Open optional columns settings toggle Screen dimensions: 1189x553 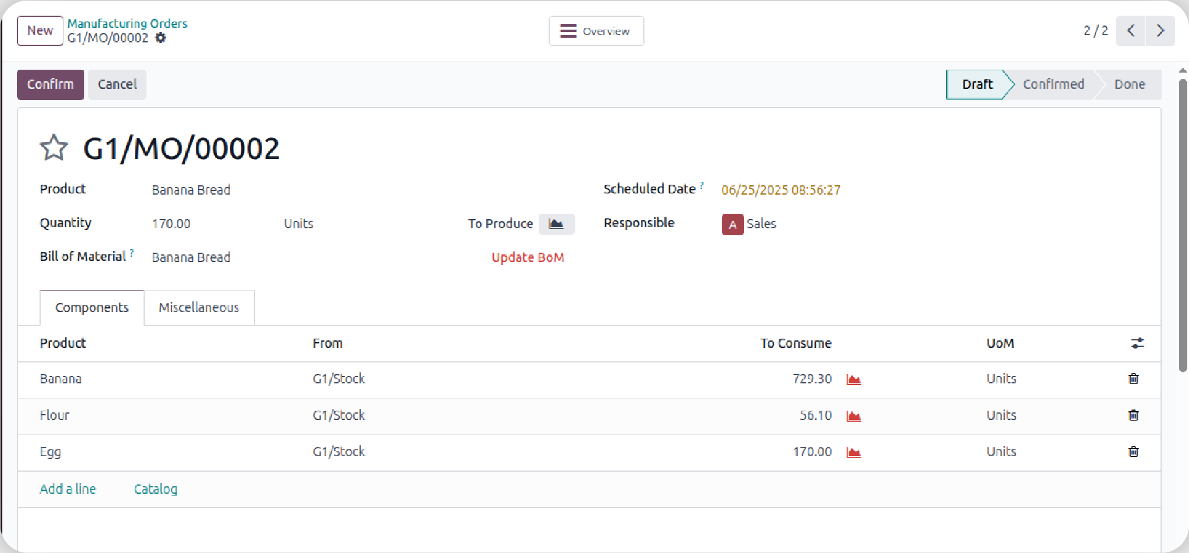1137,343
